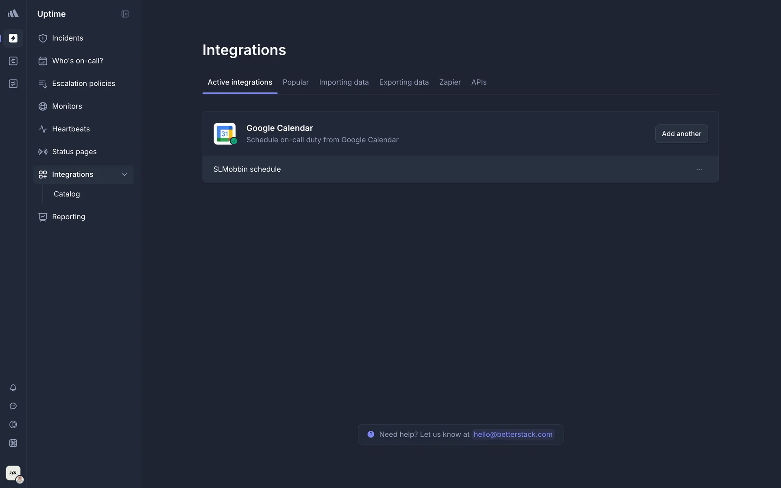The height and width of the screenshot is (488, 781).
Task: Open Status pages in the sidebar
Action: pyautogui.click(x=74, y=152)
